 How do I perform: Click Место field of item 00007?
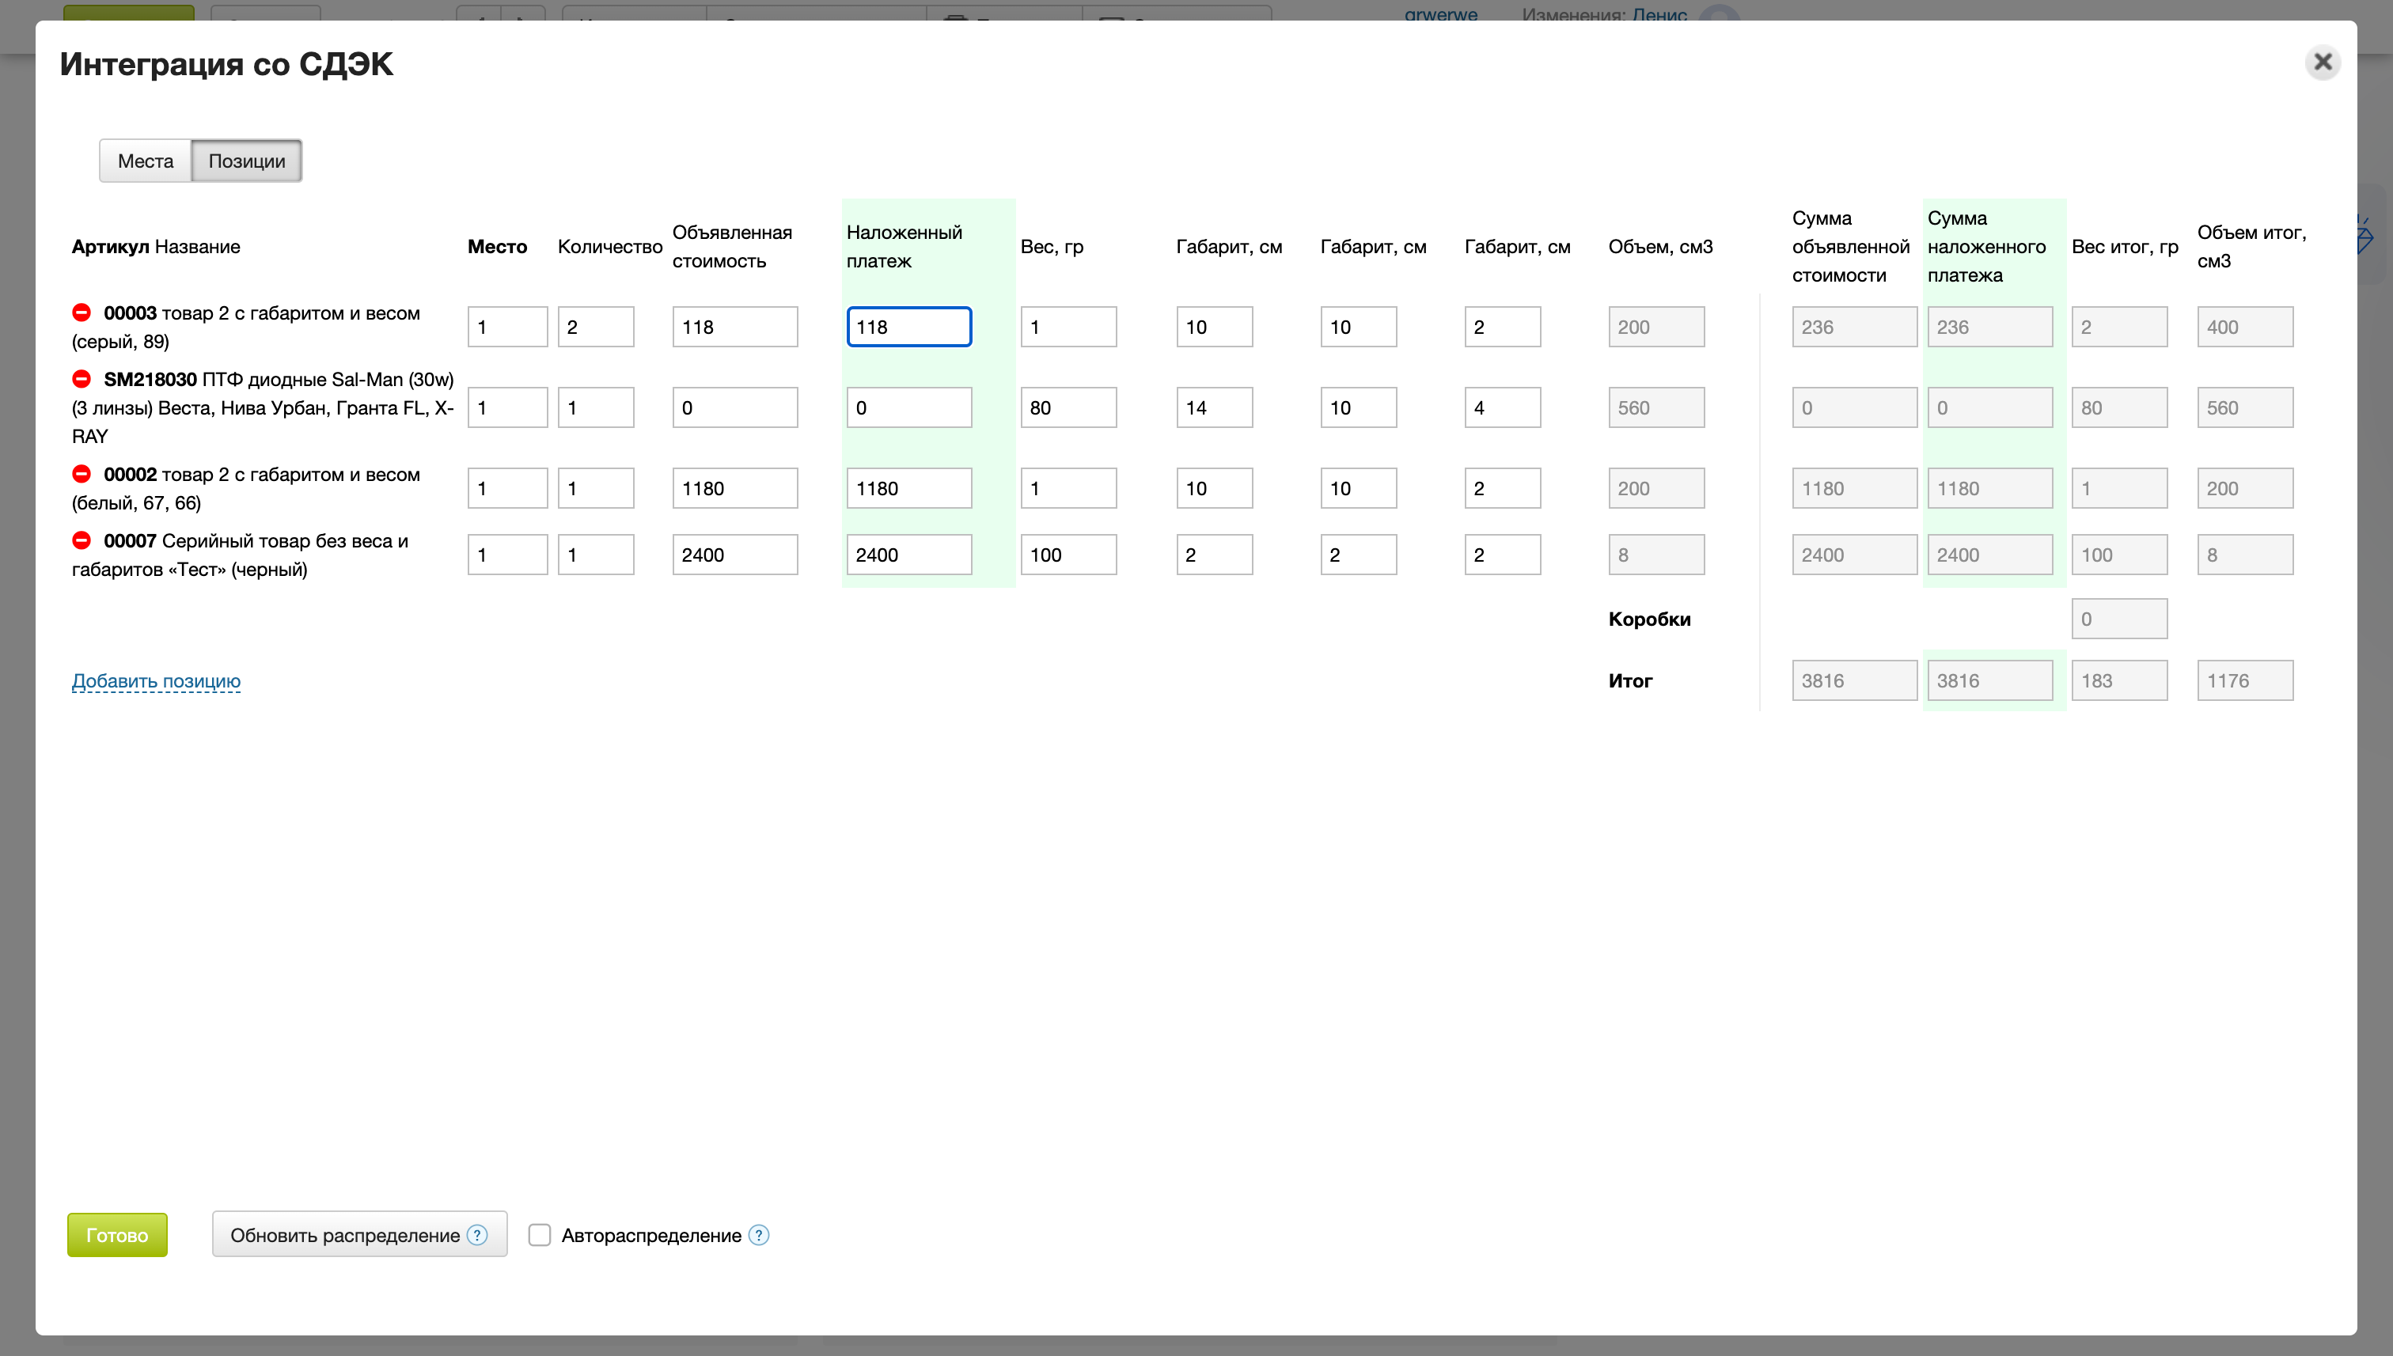pos(506,554)
